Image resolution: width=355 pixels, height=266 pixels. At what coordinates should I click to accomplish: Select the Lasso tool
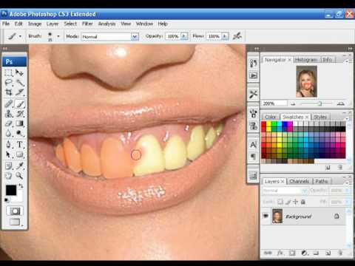9,83
